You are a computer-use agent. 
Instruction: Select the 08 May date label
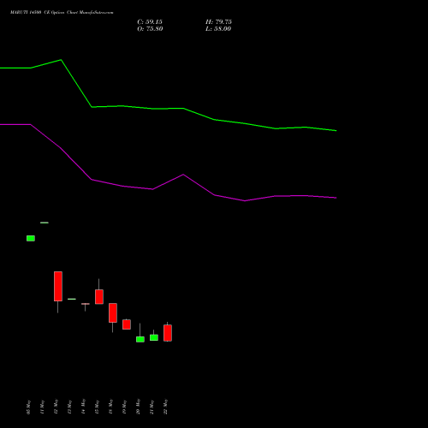(x=28, y=407)
